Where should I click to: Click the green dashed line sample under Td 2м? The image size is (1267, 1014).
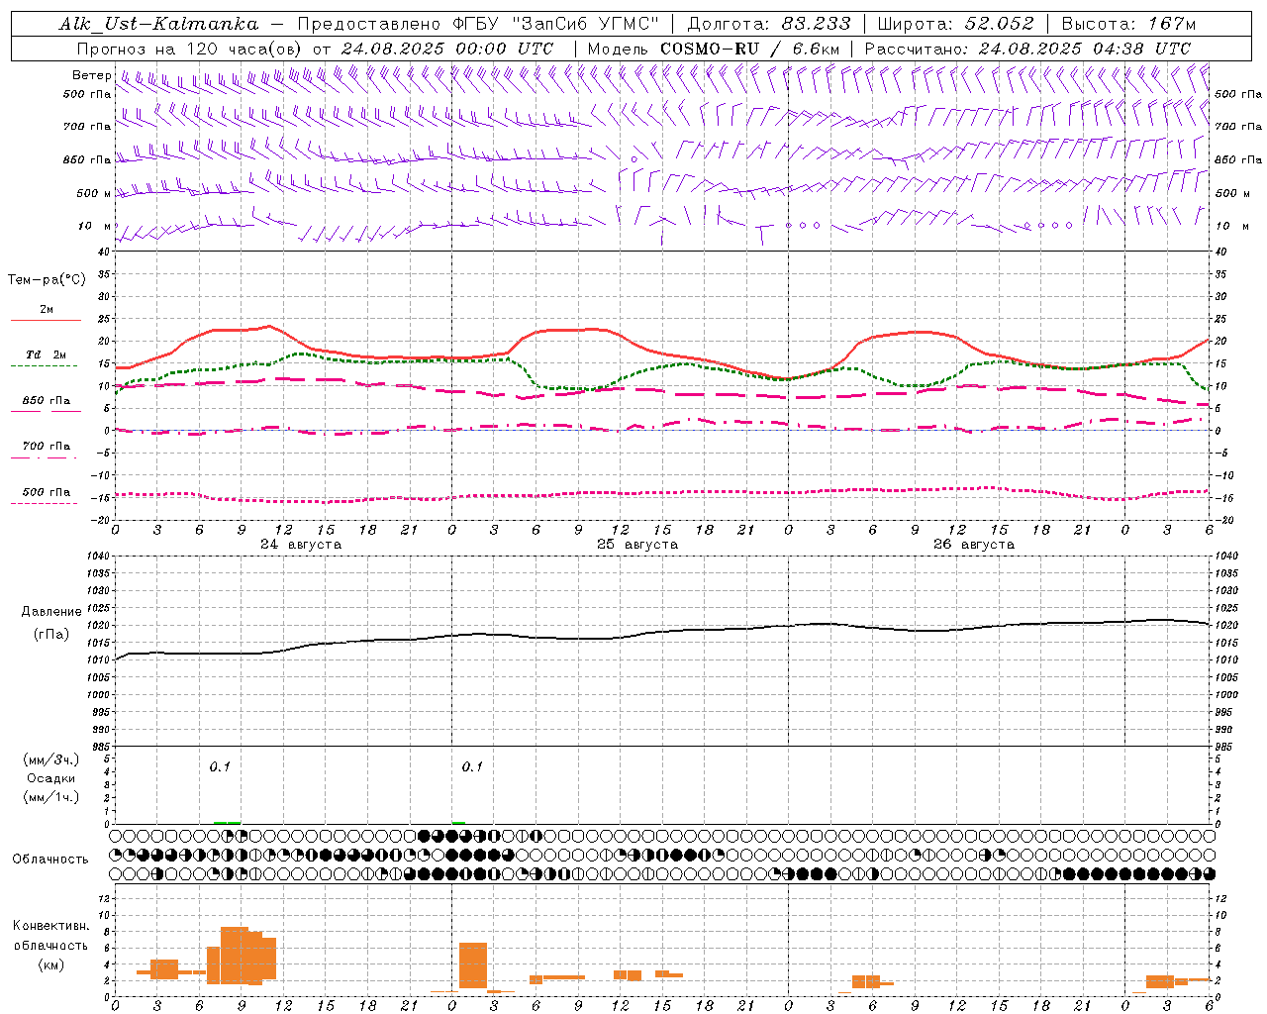44,366
